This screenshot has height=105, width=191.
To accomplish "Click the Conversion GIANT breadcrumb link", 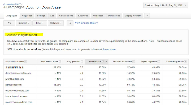I will pos(12,4).
